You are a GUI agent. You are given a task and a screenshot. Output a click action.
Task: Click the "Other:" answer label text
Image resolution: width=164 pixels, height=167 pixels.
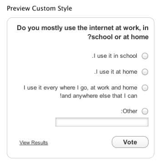tap(129, 111)
